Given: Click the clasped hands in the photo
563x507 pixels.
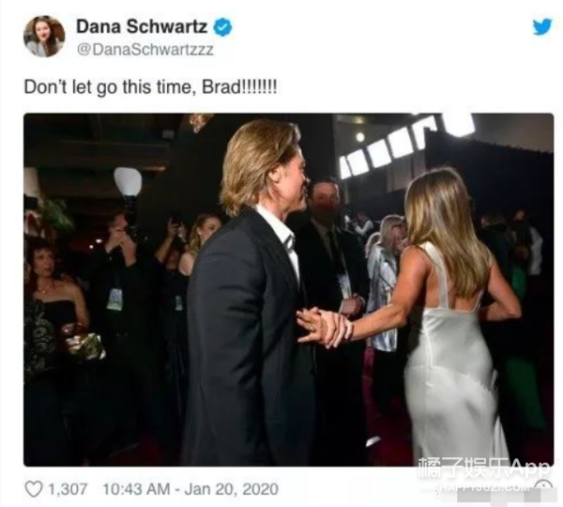Looking at the screenshot, I should coord(325,328).
